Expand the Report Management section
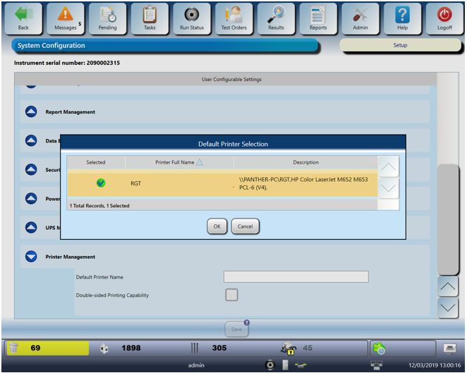 [x=31, y=111]
